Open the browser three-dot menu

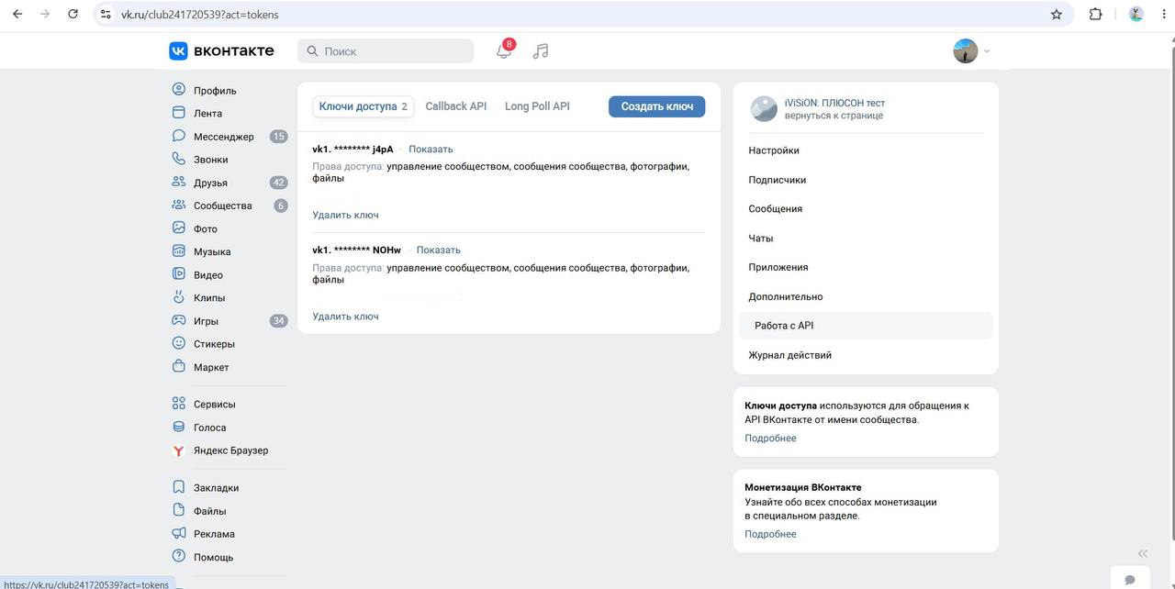coord(1163,15)
